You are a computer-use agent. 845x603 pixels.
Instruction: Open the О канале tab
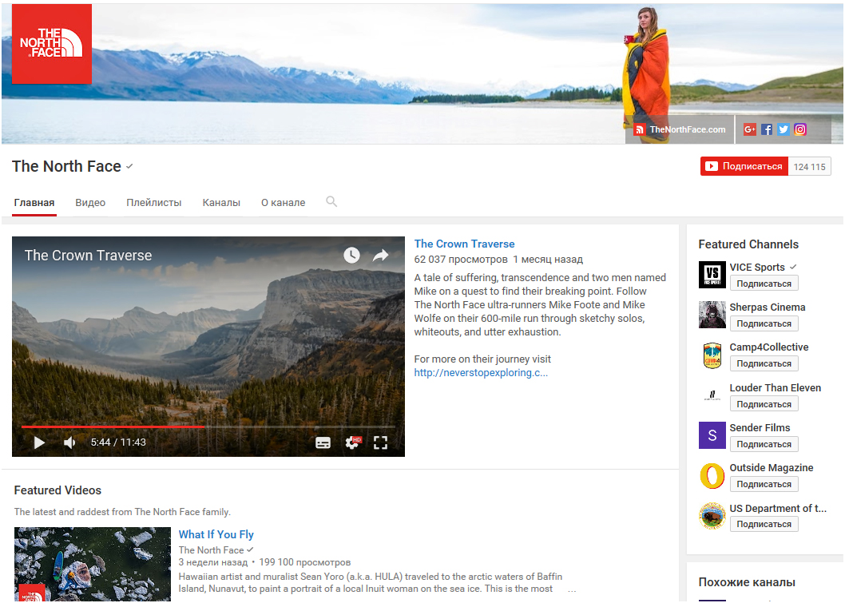283,203
